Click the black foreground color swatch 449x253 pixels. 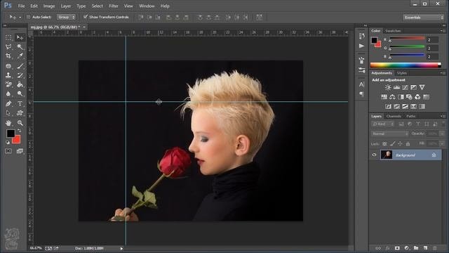(10, 134)
